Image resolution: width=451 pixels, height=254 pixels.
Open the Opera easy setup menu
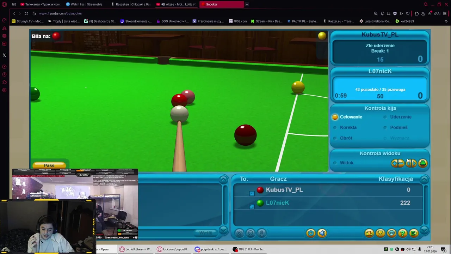(445, 13)
